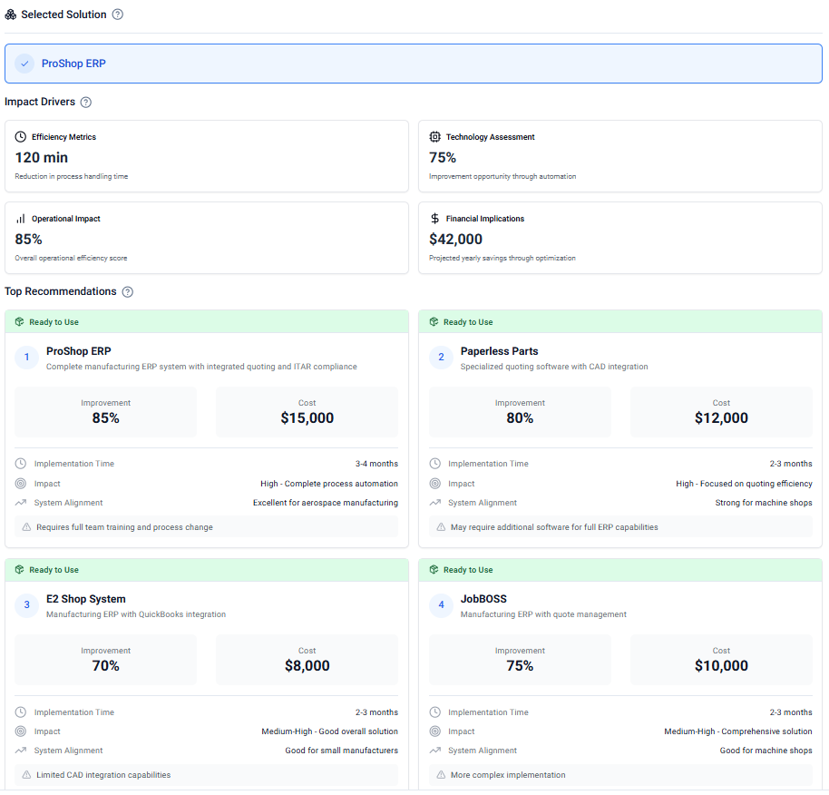Screen dimensions: 829x795
Task: Click 'Manufacturing ERP with quote management' description
Action: tap(543, 614)
